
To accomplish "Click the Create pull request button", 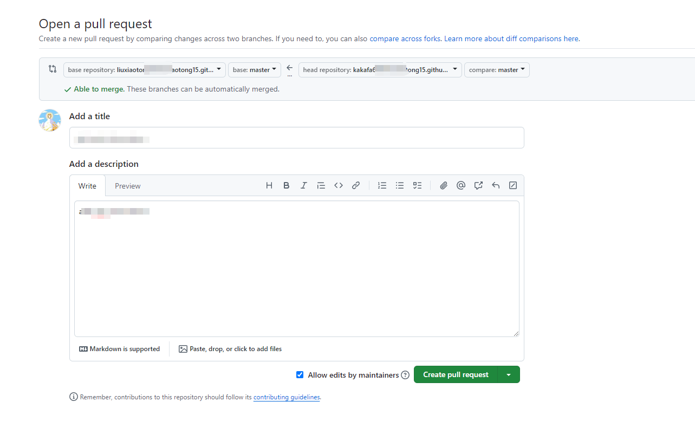I will click(x=456, y=375).
